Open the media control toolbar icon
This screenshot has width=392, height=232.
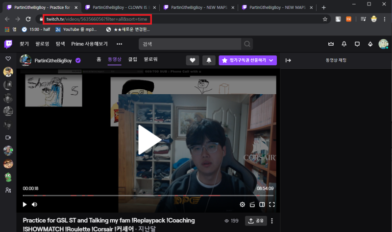point(363,19)
